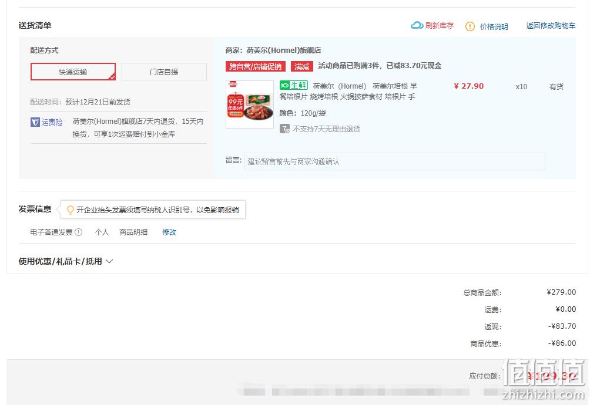
Task: Select 快递运输 delivery option
Action: coord(73,72)
